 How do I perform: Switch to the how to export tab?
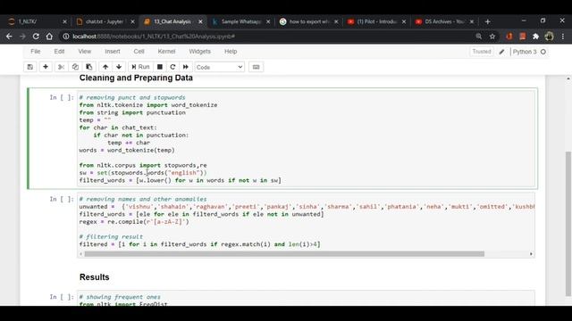click(308, 21)
